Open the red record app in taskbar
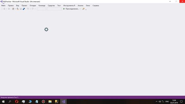This screenshot has height=104, width=185. [x=43, y=101]
